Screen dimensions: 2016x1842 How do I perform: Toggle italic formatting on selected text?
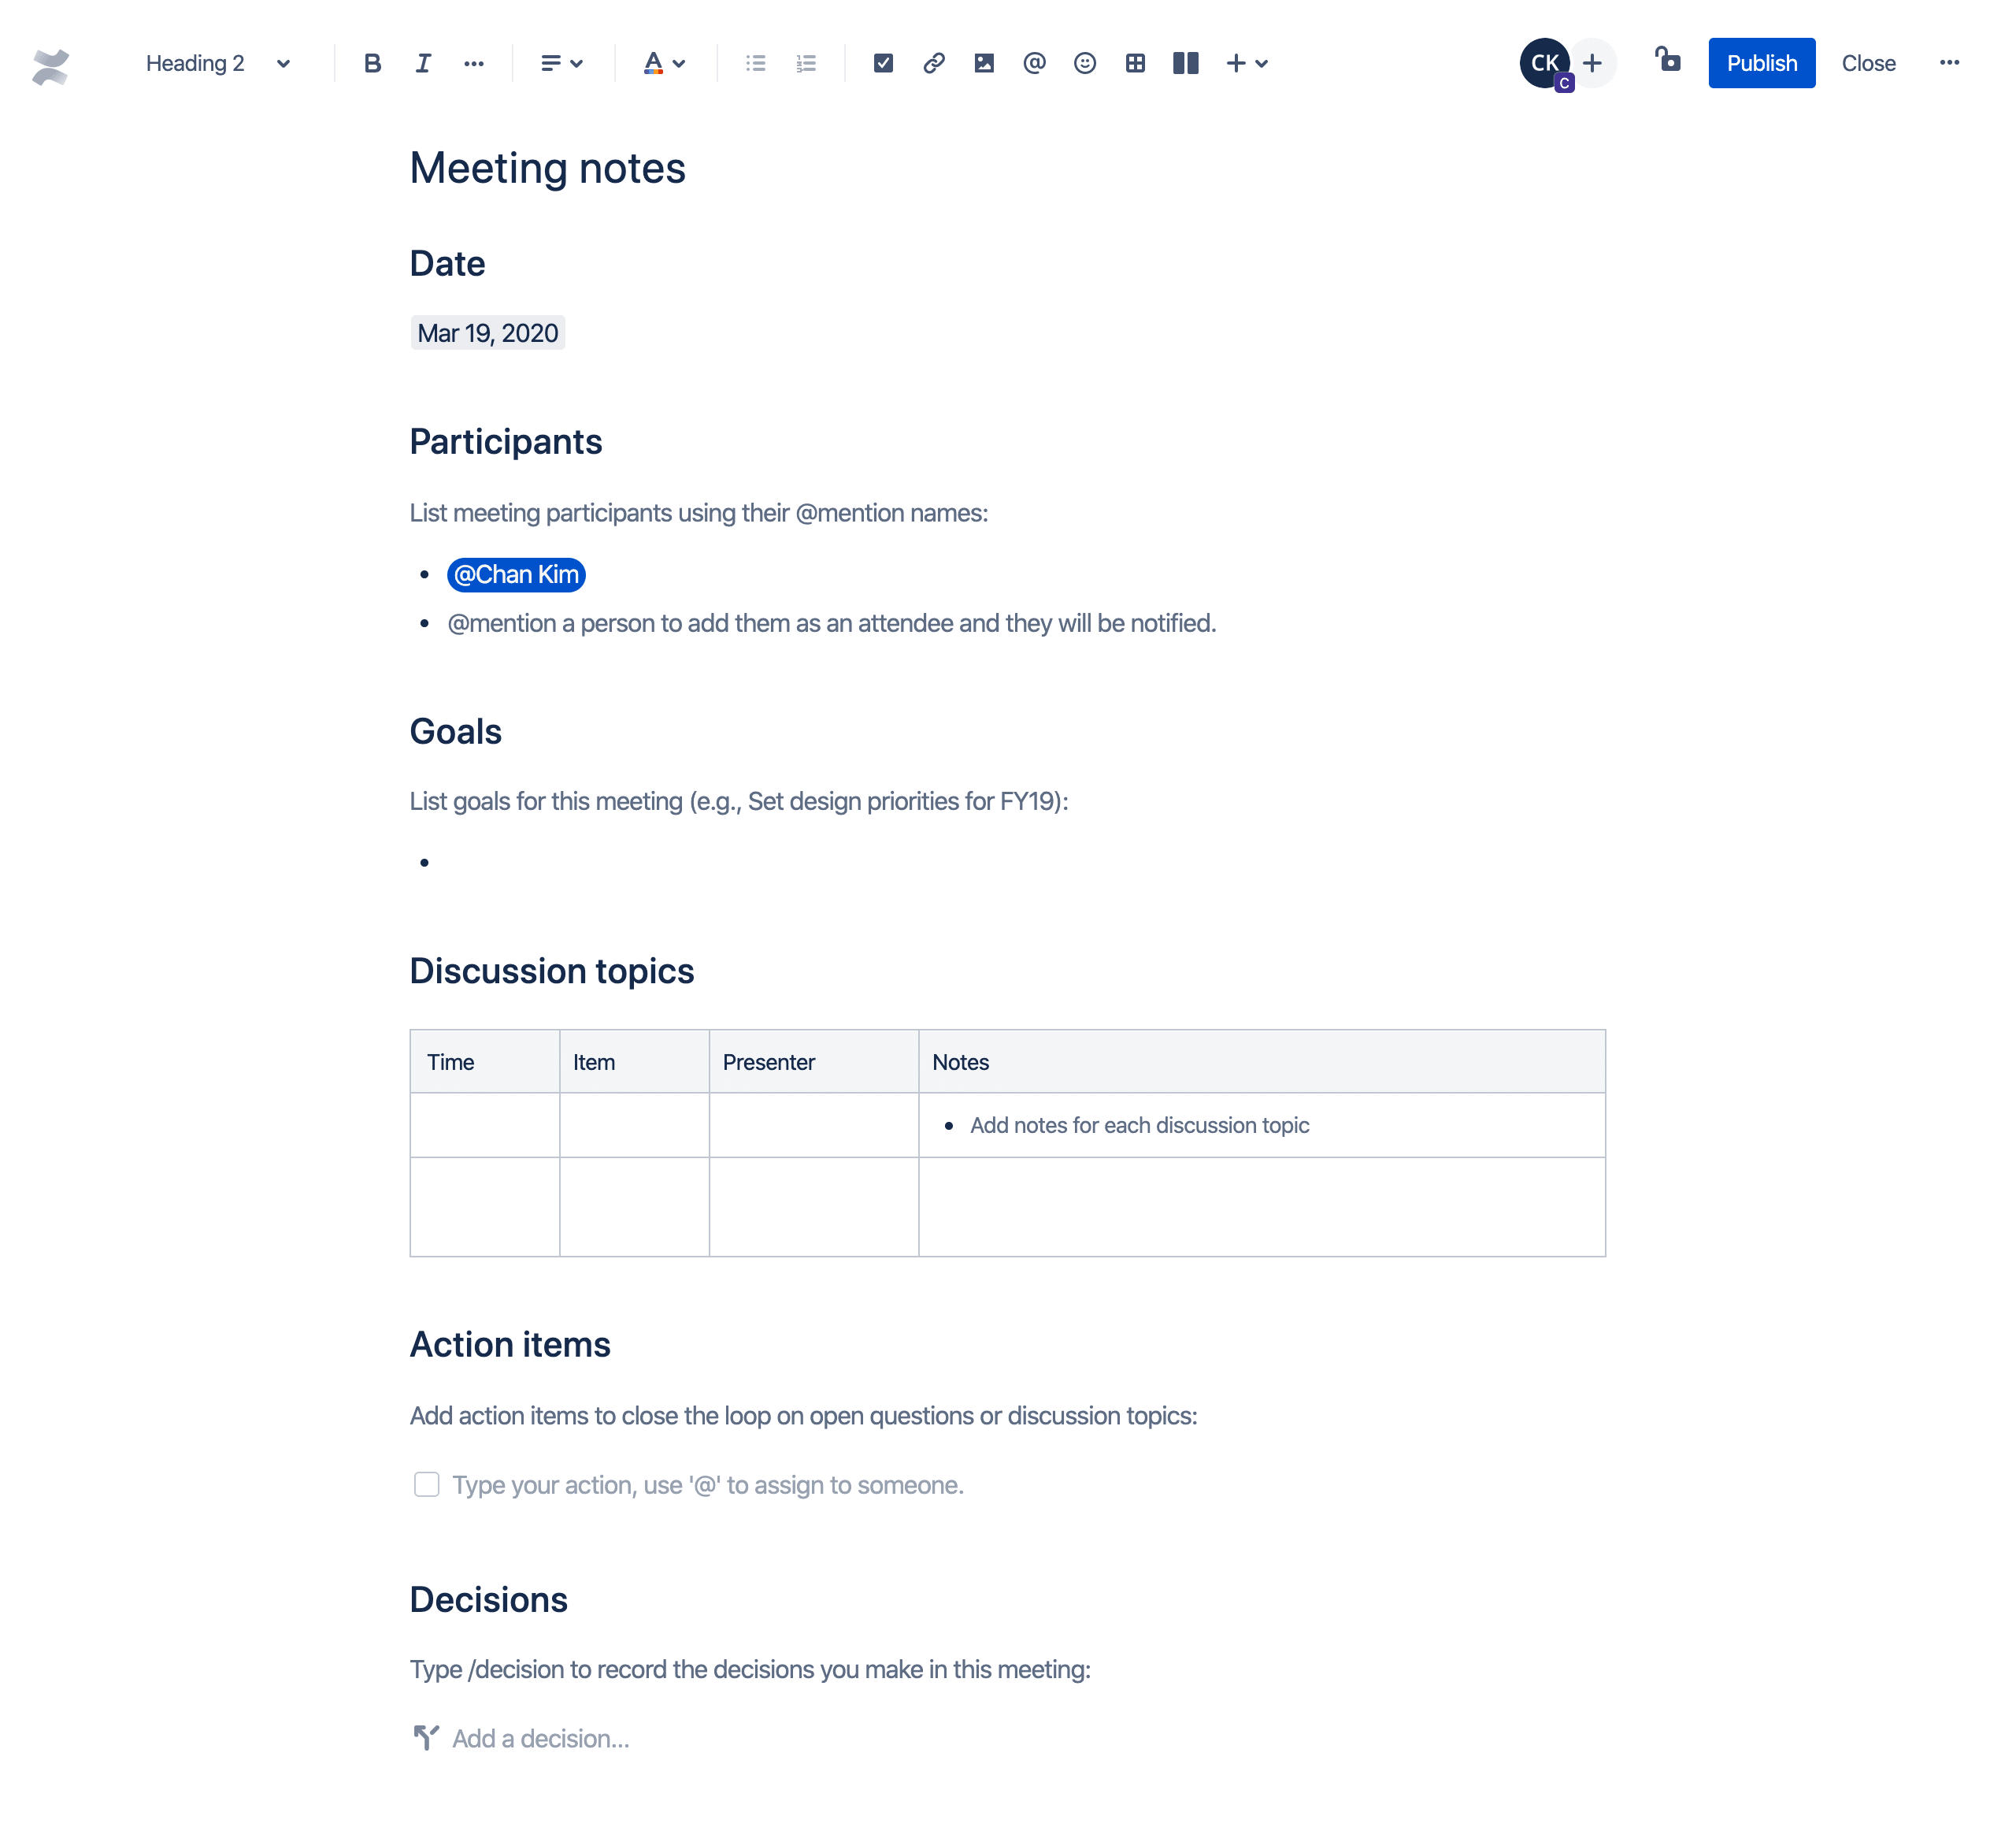(x=421, y=63)
